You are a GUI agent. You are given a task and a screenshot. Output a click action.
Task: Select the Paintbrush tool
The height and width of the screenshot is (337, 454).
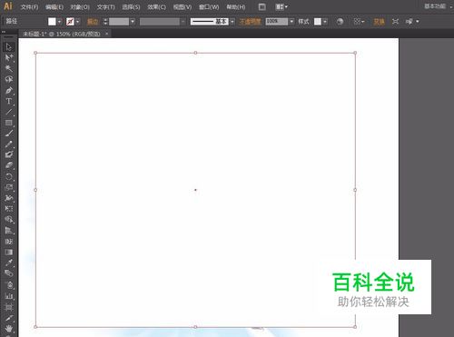[9, 134]
